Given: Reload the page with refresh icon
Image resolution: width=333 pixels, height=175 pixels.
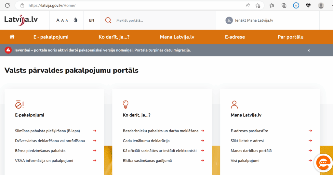Looking at the screenshot, I should click(x=7, y=6).
